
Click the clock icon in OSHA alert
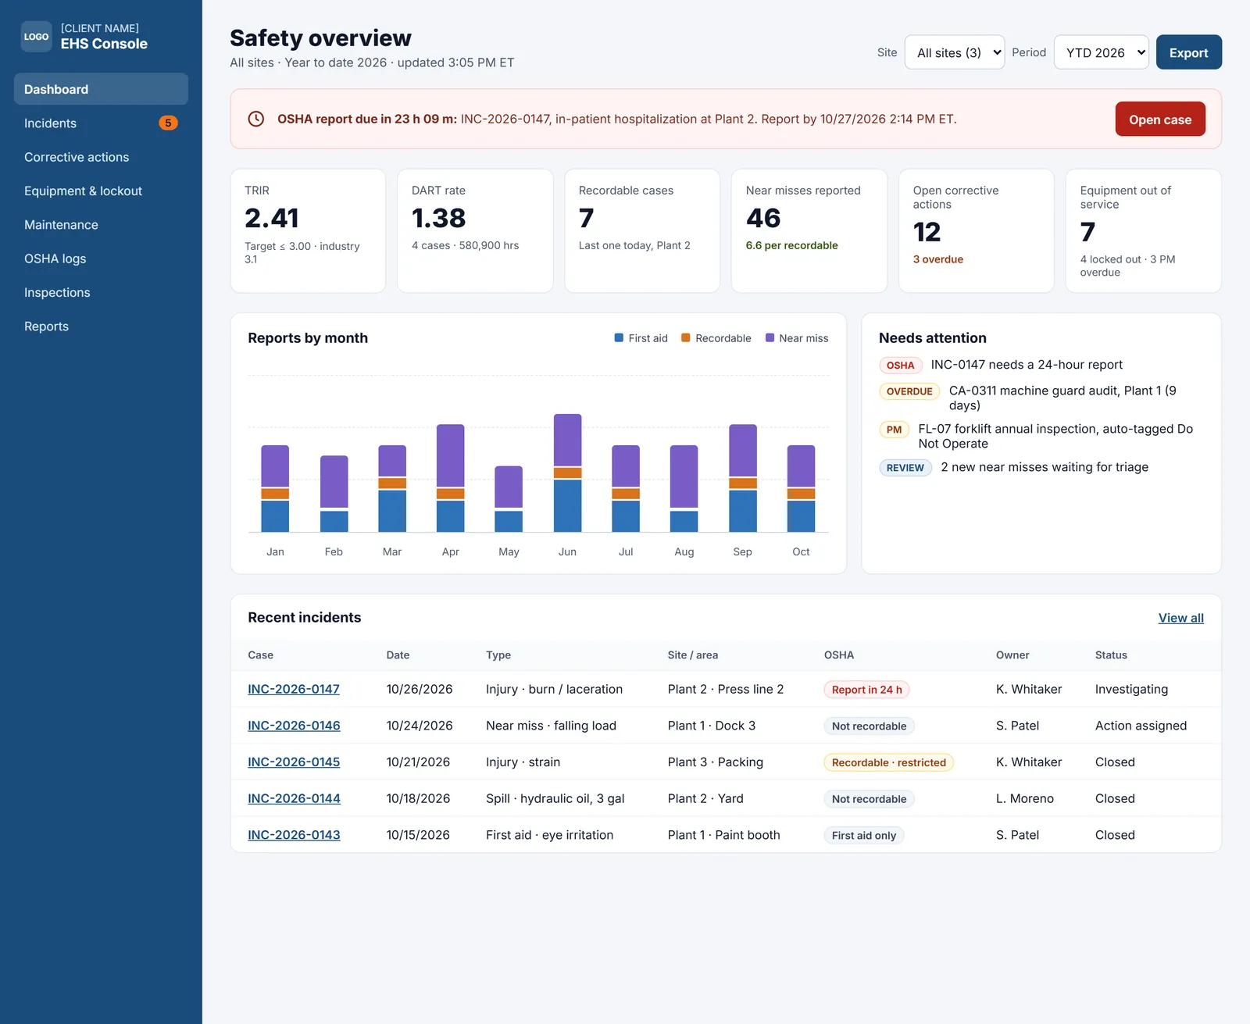[255, 119]
